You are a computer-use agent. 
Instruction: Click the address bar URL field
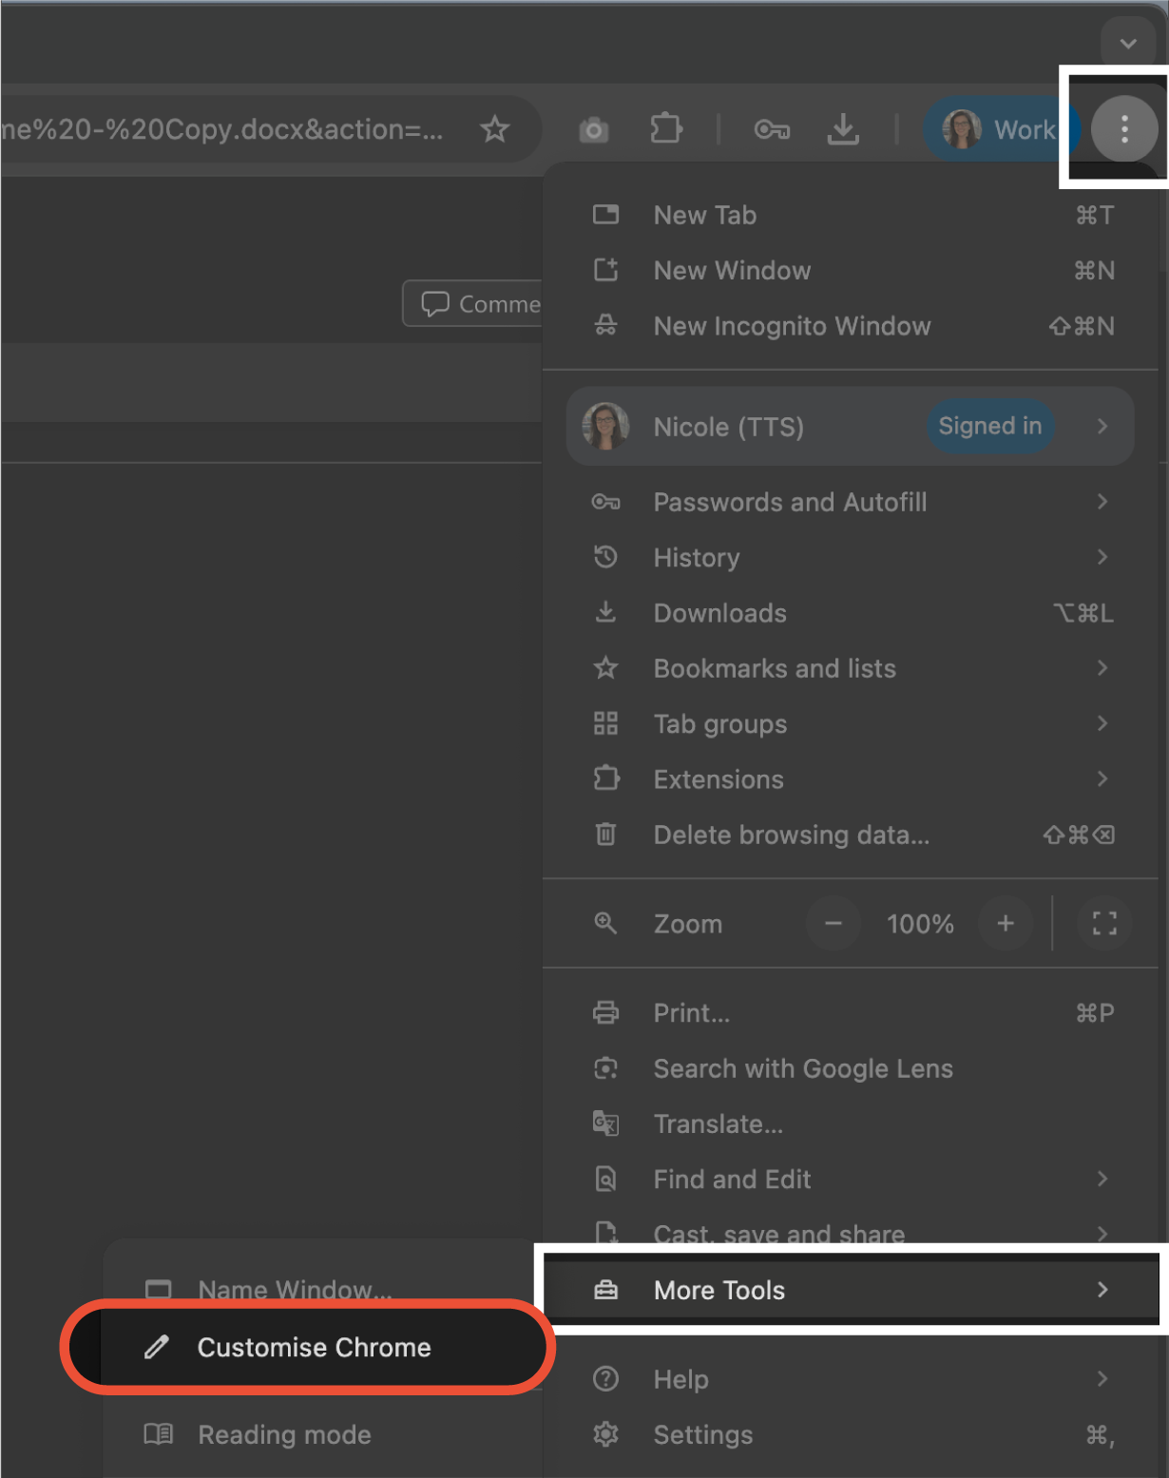(223, 129)
